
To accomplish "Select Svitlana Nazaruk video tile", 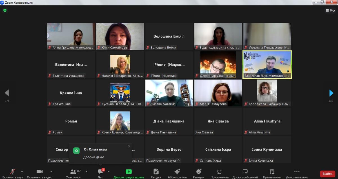I will 169,93.
